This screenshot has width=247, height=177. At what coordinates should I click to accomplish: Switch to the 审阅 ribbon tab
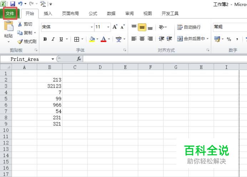(130, 14)
